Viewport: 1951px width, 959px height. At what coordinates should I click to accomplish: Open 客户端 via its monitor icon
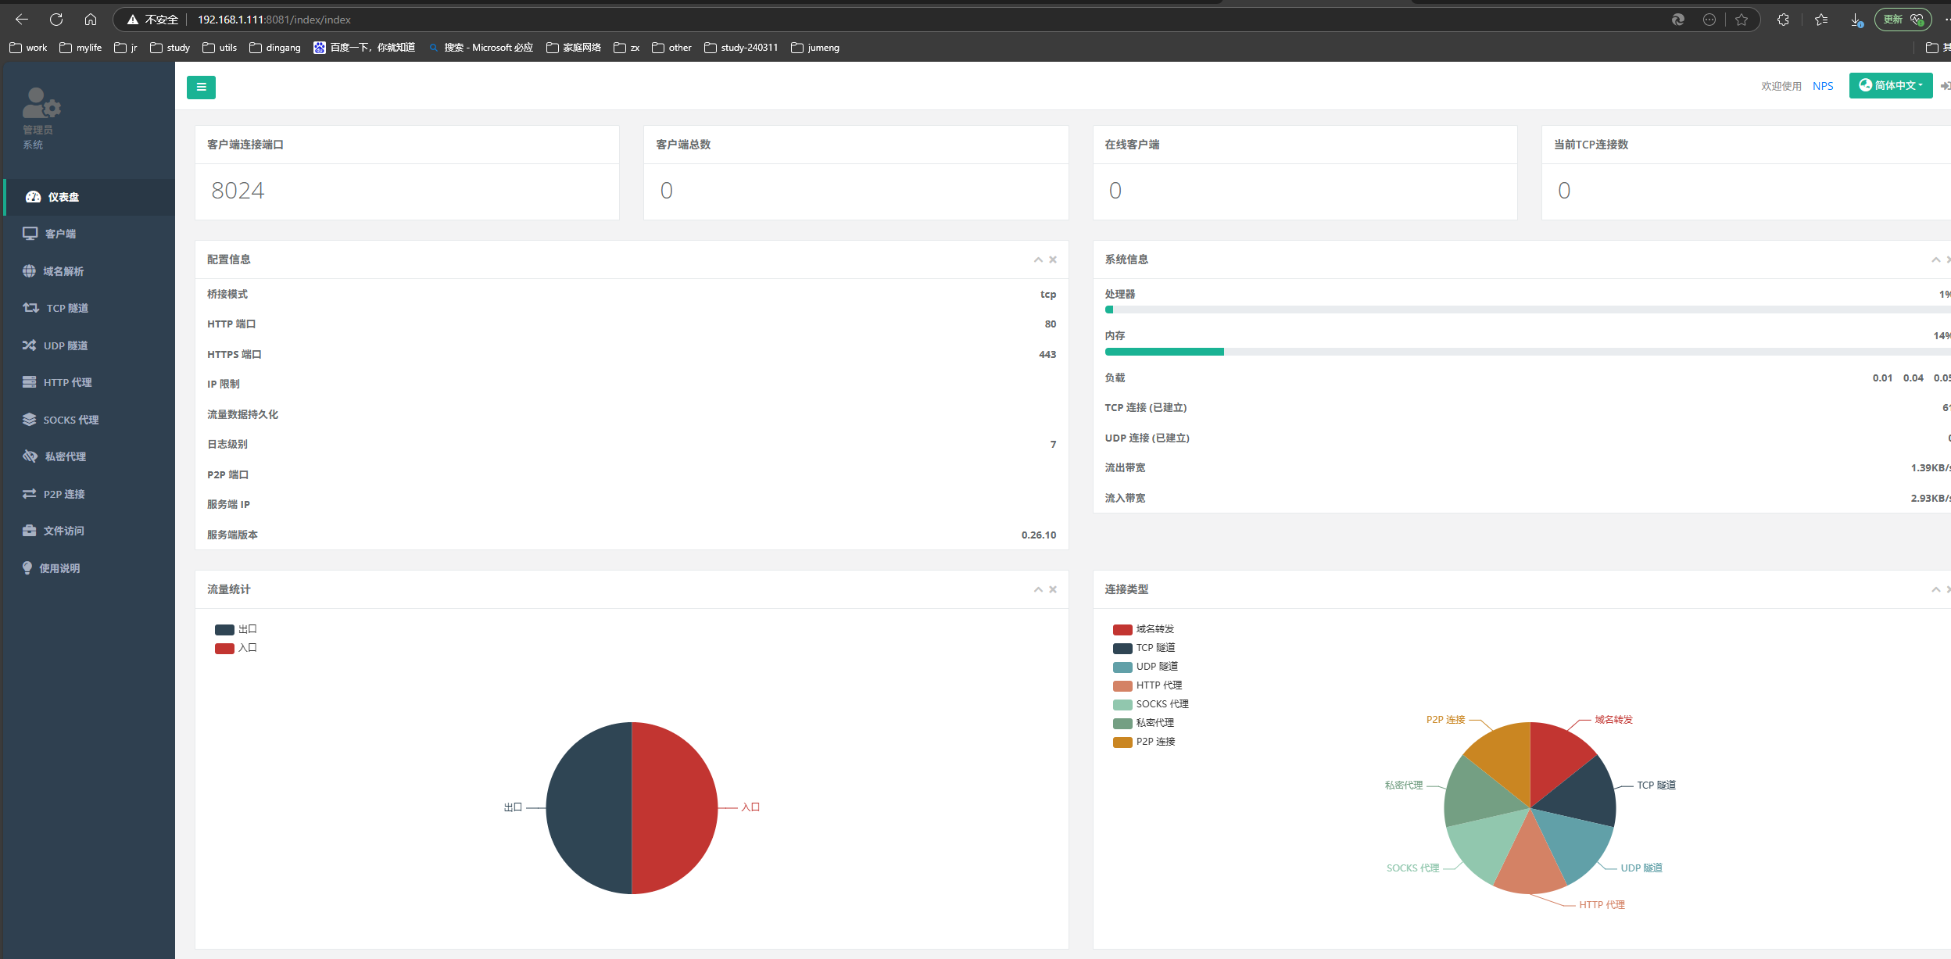tap(30, 234)
